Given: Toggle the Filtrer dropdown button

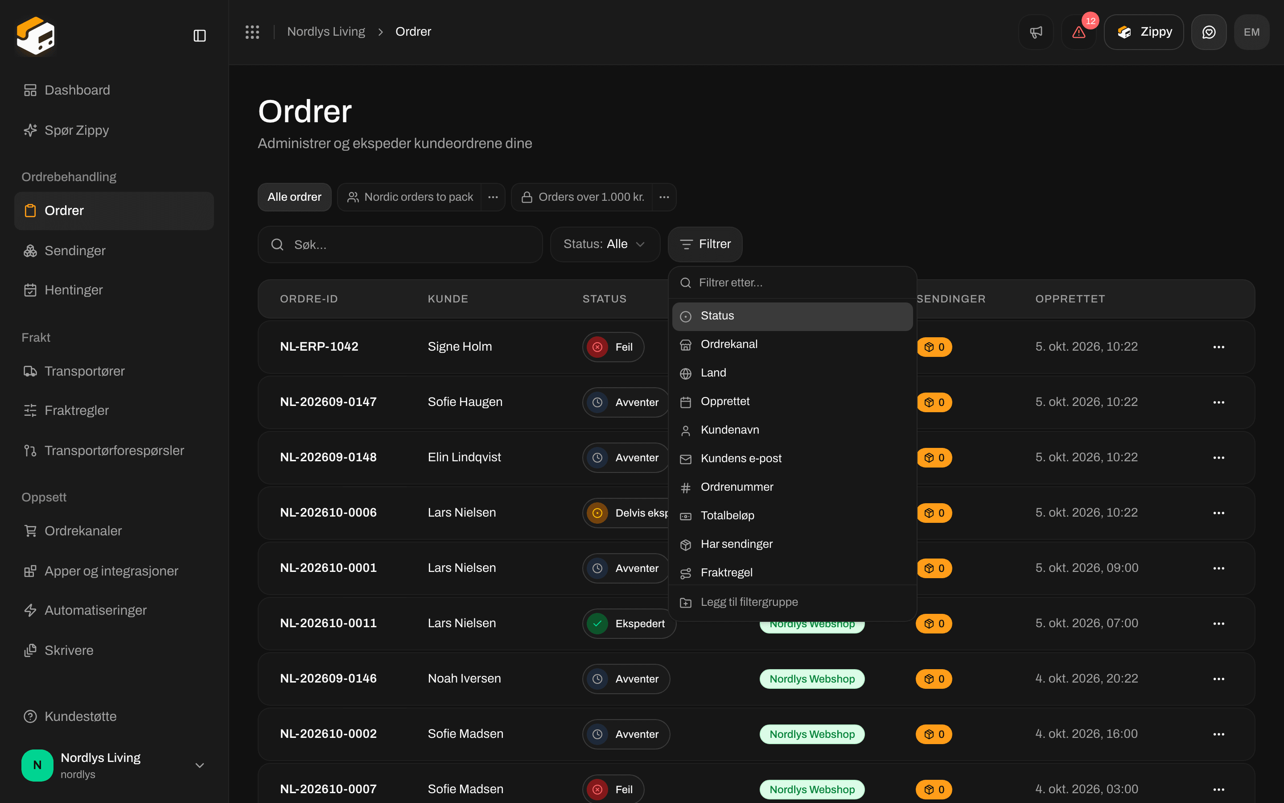Looking at the screenshot, I should [x=704, y=244].
